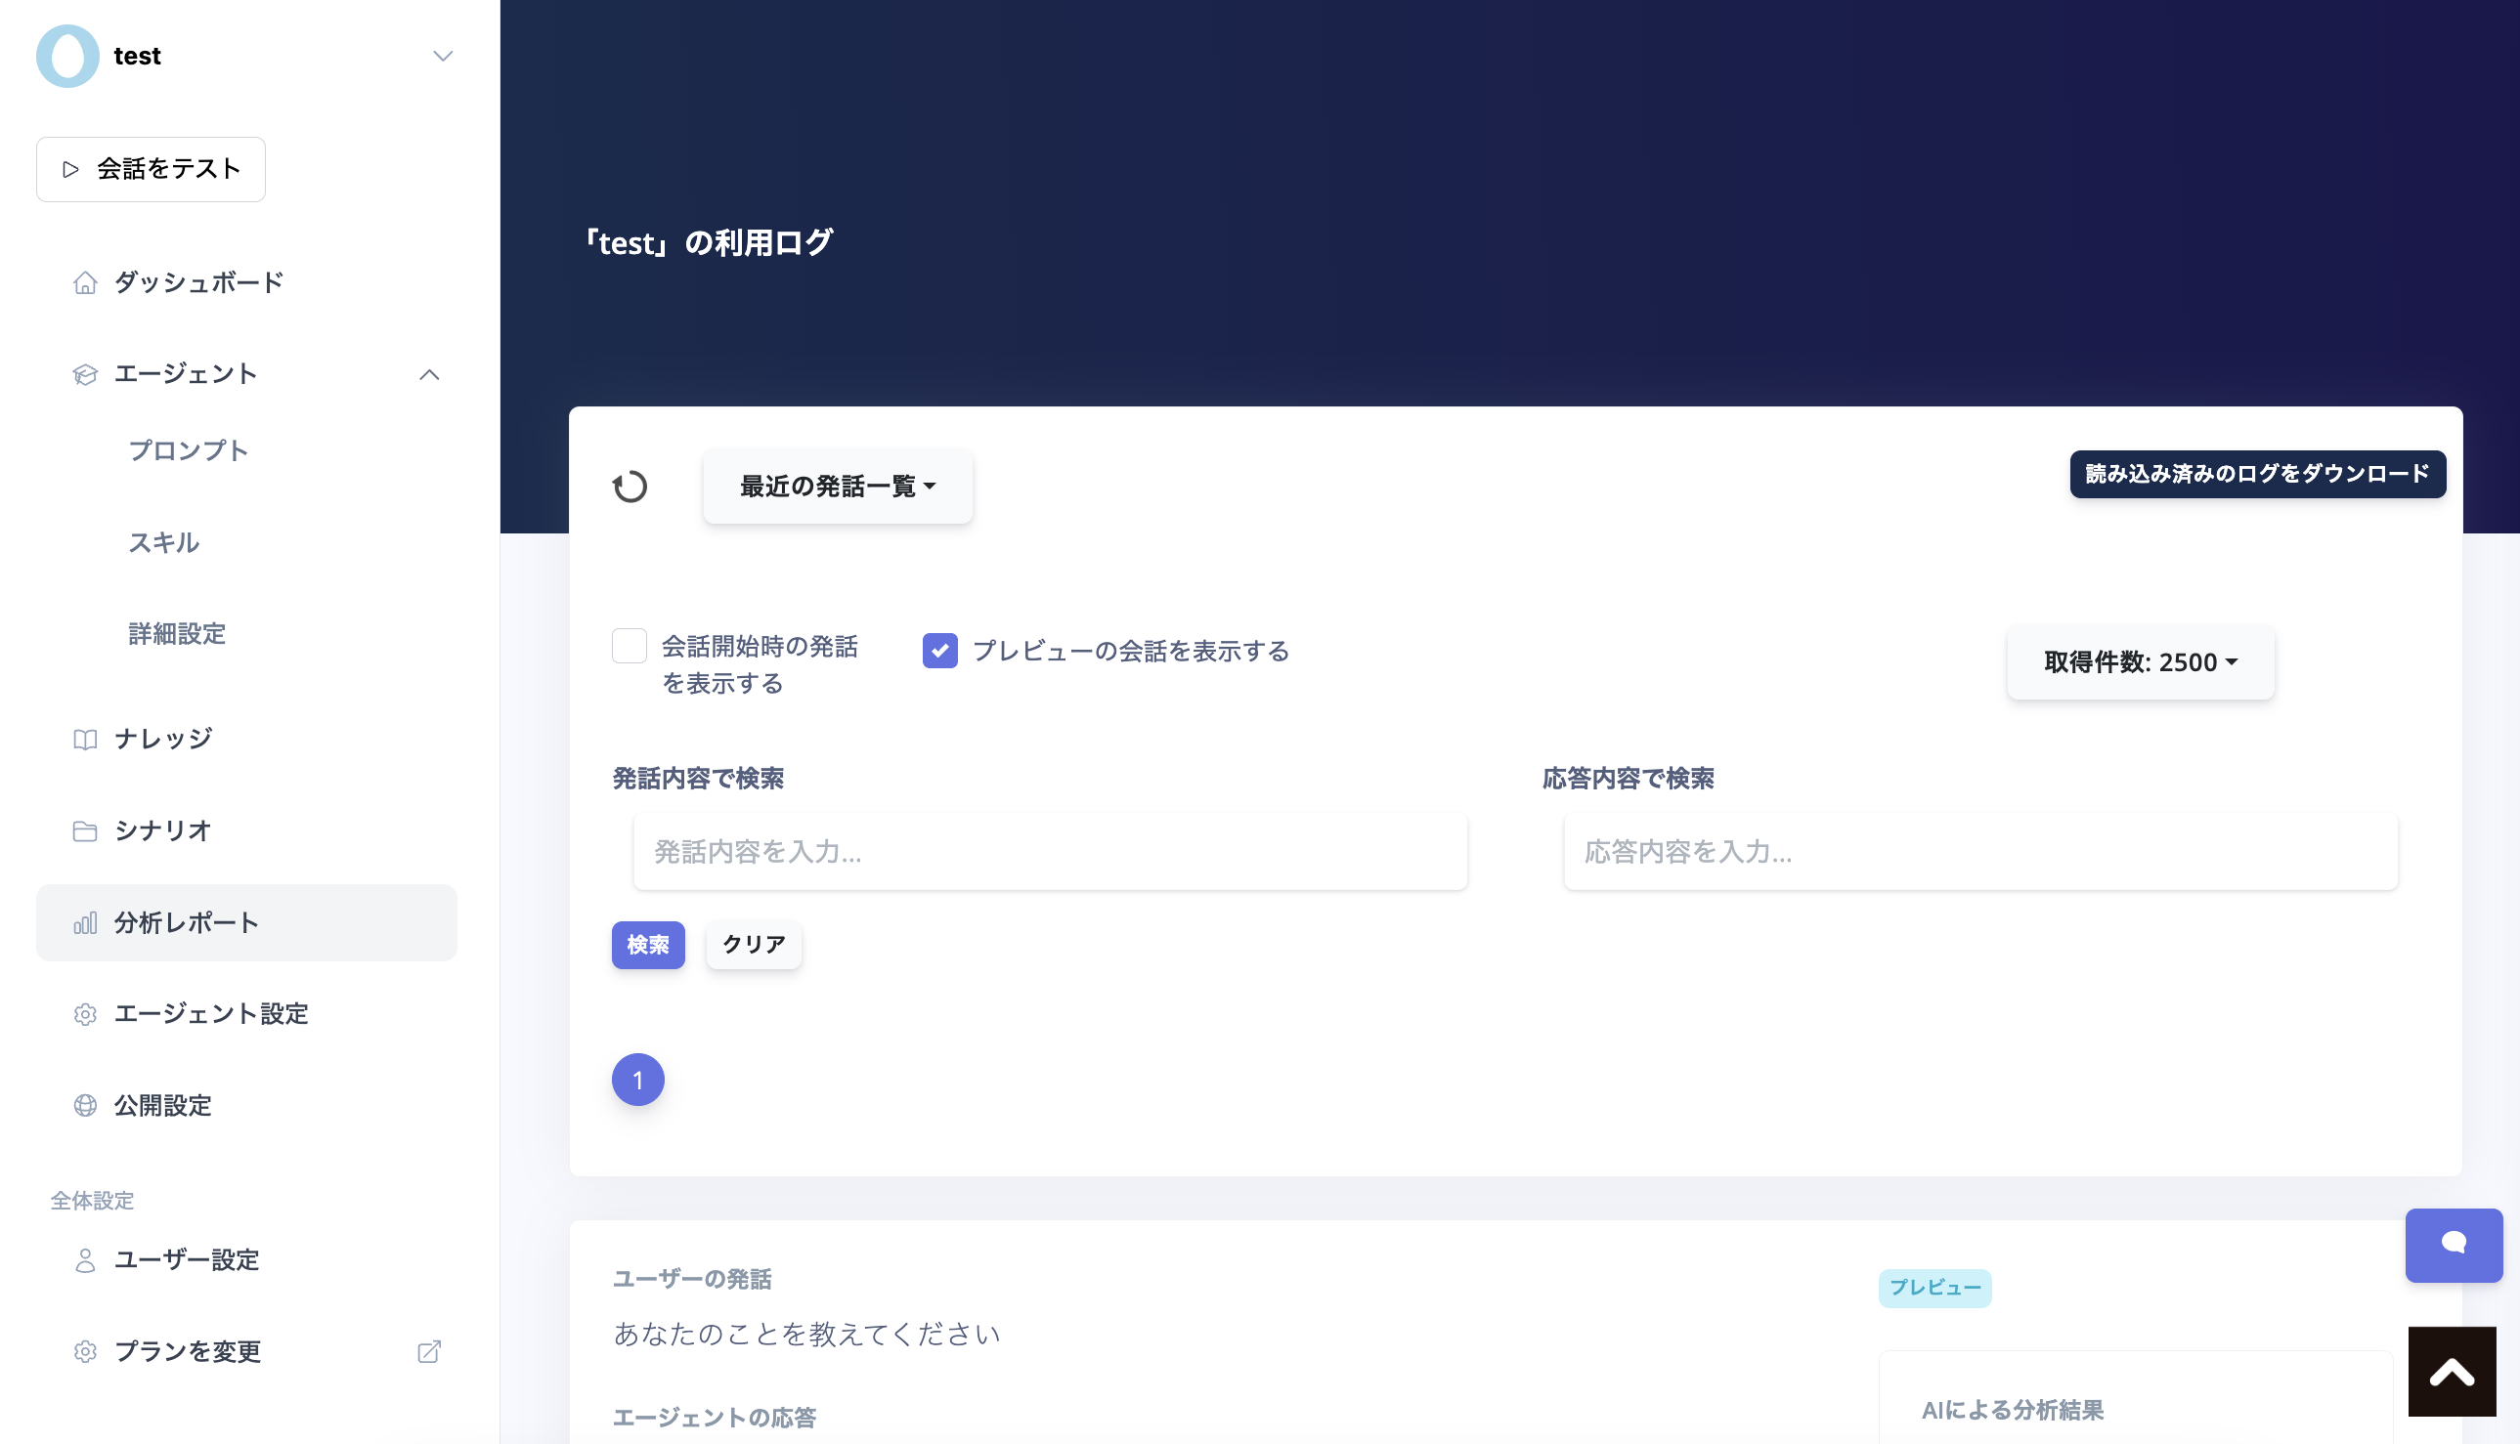Click the 検索 button

[x=648, y=944]
